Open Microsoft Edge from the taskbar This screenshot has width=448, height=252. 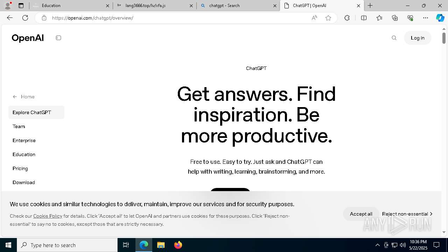click(x=144, y=245)
